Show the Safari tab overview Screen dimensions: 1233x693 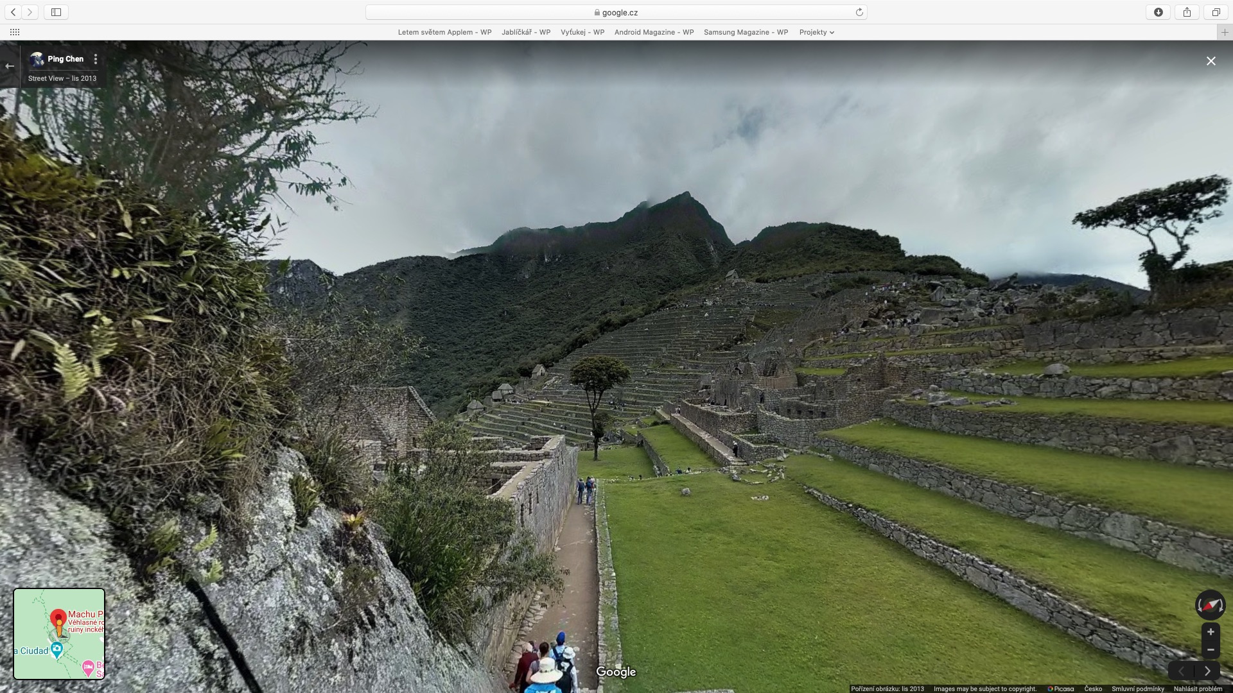click(1216, 12)
